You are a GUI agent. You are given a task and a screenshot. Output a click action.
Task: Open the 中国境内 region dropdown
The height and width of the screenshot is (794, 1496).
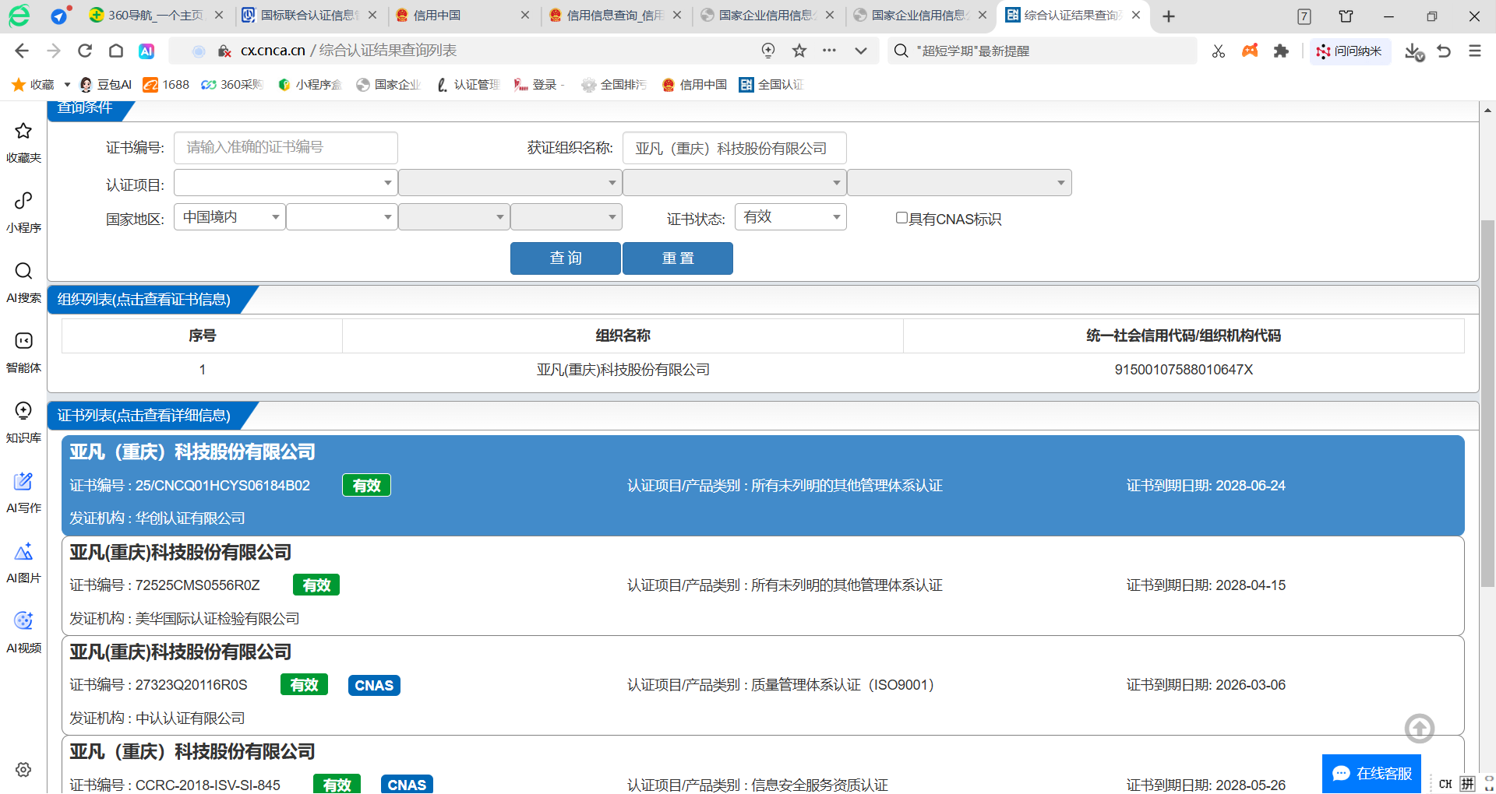tap(230, 217)
